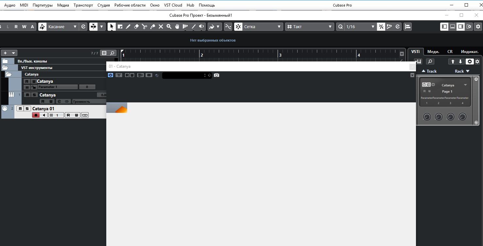483x246 pixels.
Task: Move to the previous instrument with up arrow
Action: pyautogui.click(x=453, y=61)
